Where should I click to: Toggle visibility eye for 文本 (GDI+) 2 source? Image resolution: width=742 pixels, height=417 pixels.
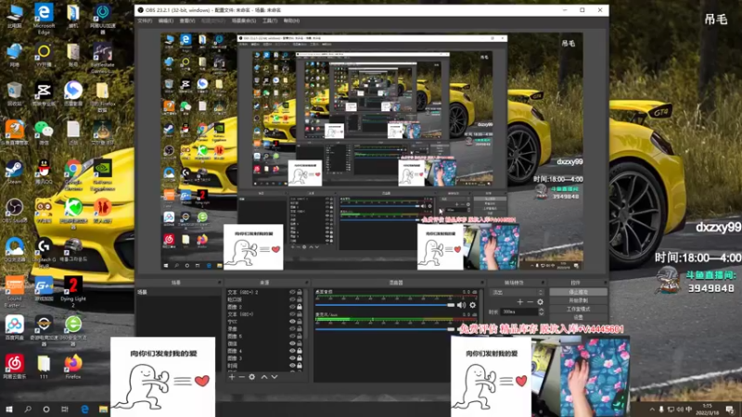click(x=292, y=292)
